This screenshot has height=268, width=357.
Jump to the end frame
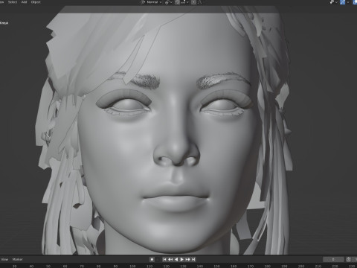pyautogui.click(x=193, y=259)
